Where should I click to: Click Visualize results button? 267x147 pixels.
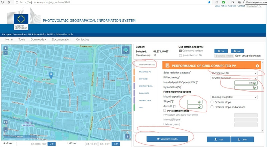pyautogui.click(x=167, y=139)
